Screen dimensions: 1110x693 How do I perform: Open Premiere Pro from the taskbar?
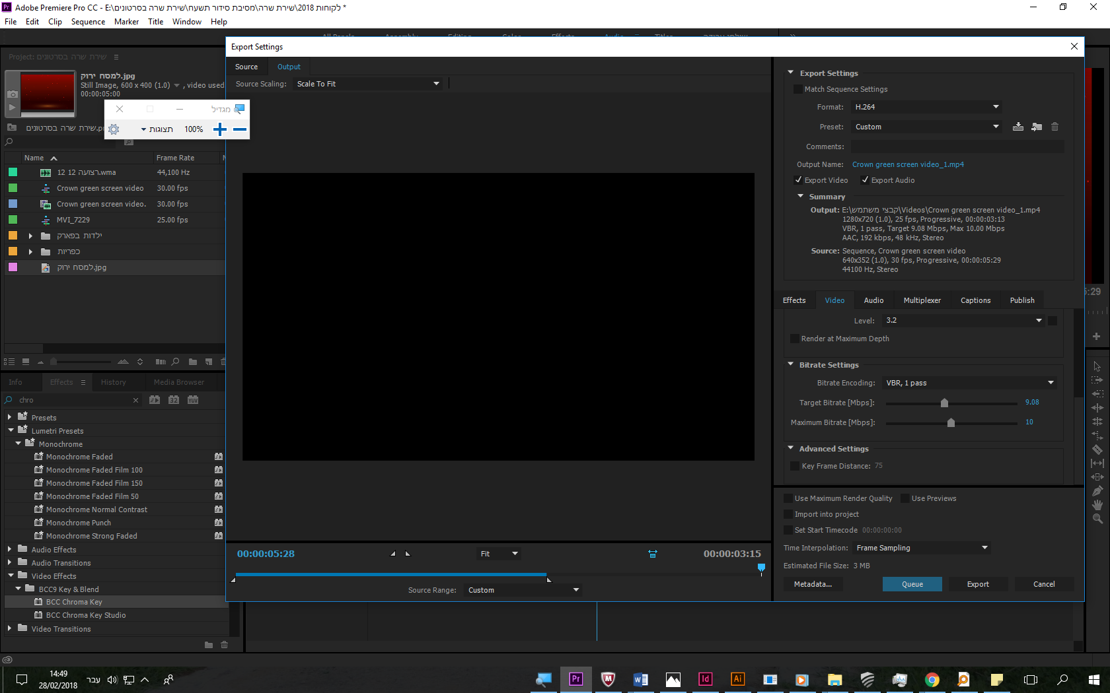575,679
